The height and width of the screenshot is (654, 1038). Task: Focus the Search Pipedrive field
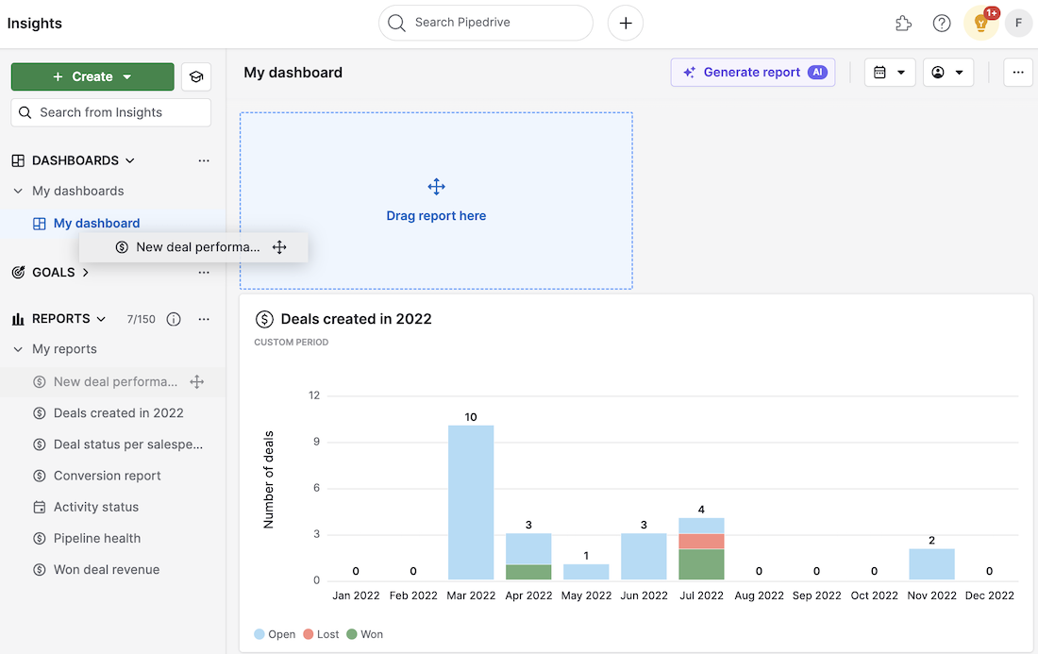tap(486, 23)
